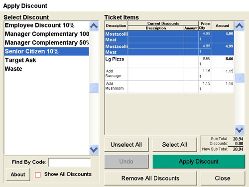Select the Add Sausage ticket item

pyautogui.click(x=169, y=74)
